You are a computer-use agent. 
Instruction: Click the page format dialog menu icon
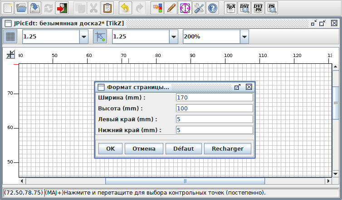tap(101, 87)
